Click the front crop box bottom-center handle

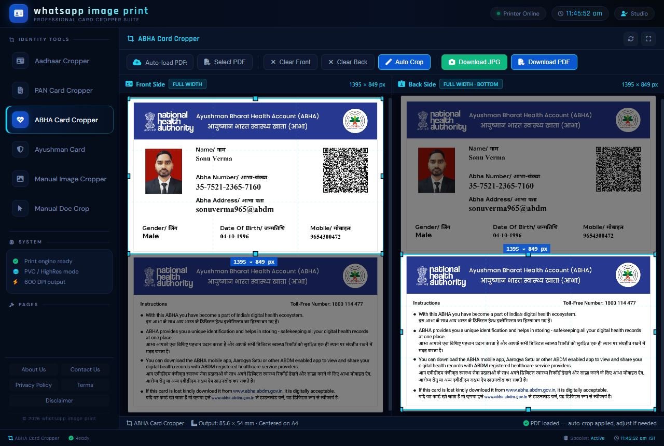pos(255,254)
